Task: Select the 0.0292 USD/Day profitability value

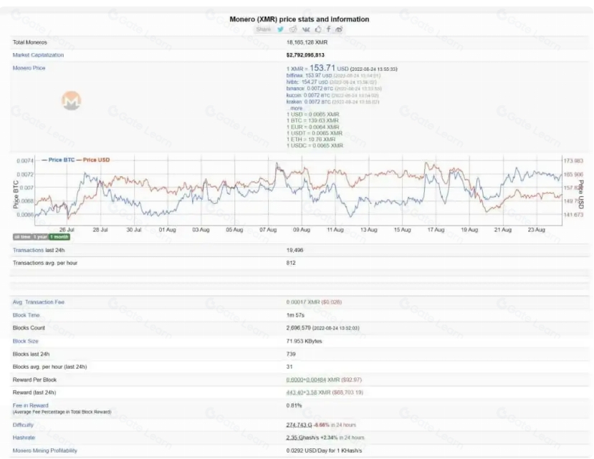Action: point(325,450)
